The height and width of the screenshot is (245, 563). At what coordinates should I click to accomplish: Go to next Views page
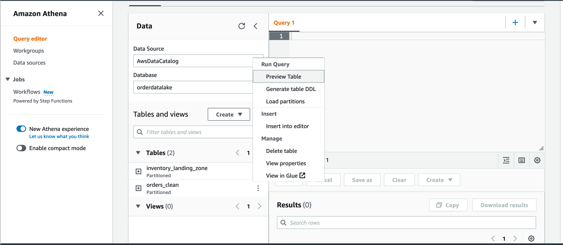pyautogui.click(x=259, y=206)
